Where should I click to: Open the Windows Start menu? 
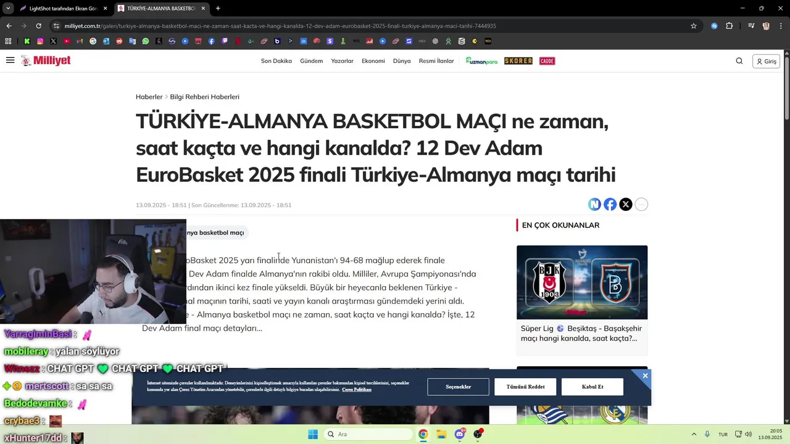point(313,434)
